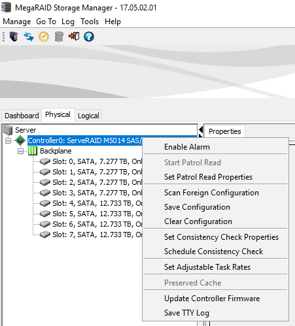Collapse the Controller0 tree node
295x326 pixels.
point(9,140)
